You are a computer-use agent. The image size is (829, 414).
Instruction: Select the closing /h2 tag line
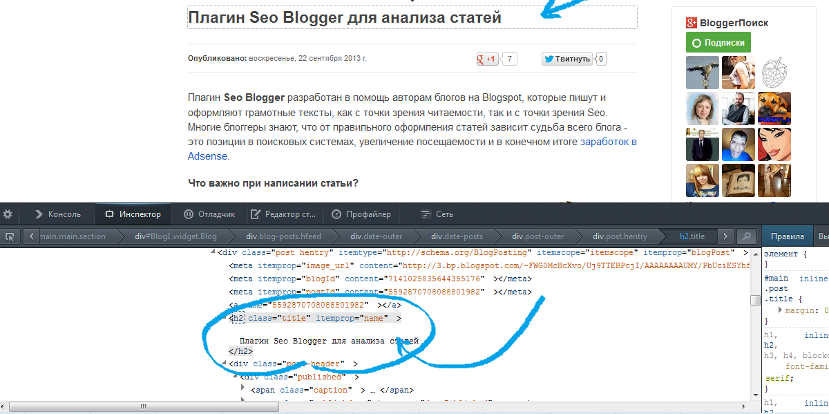click(x=241, y=350)
